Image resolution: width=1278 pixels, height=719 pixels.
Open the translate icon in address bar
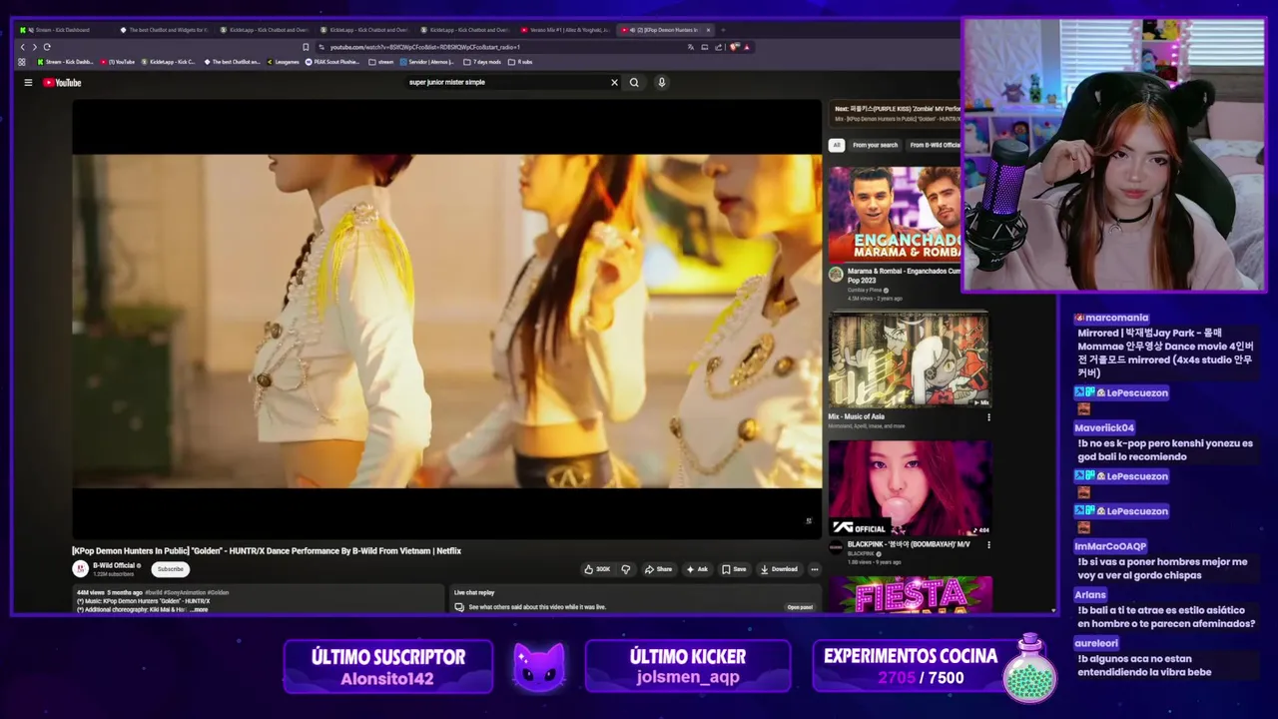(690, 47)
